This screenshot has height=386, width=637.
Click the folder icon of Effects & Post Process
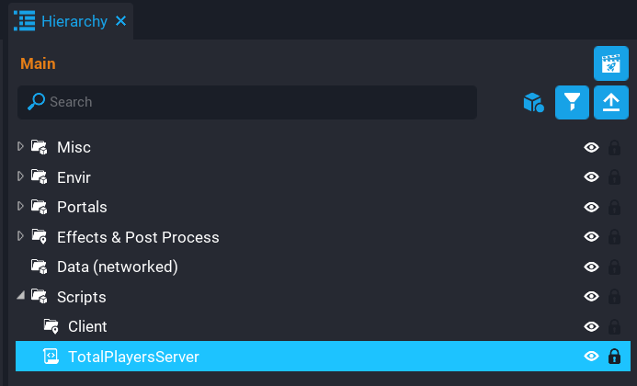click(40, 237)
